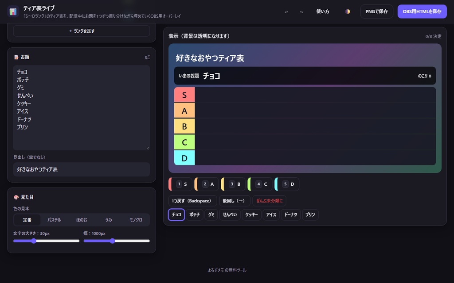The image size is (454, 283).
Task: Select the 定番 color preset
Action: tap(27, 220)
